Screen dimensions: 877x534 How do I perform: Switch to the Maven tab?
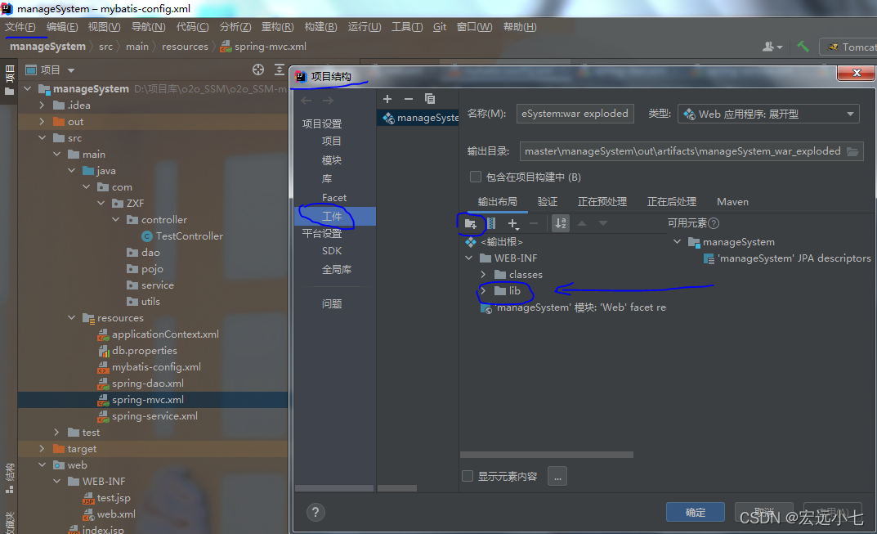pos(732,201)
